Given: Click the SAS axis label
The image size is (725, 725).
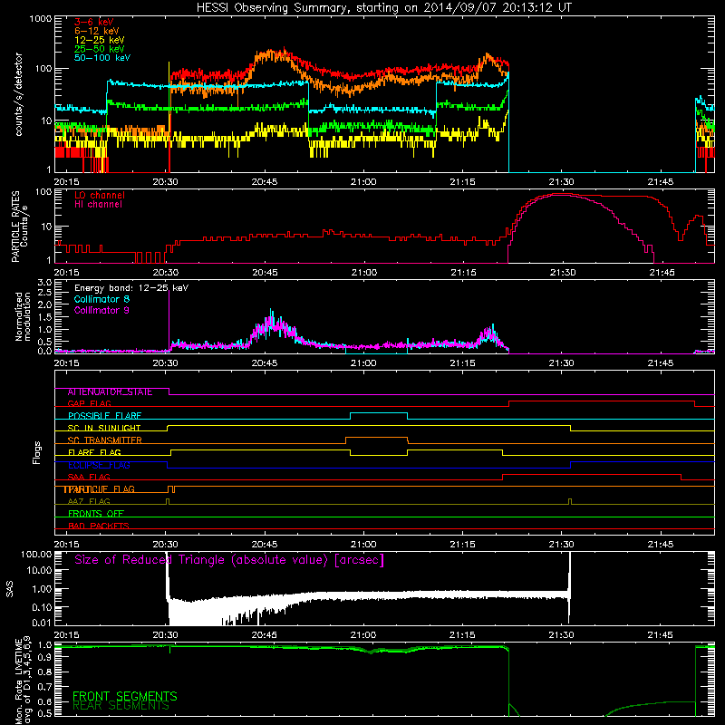Looking at the screenshot, I should point(9,589).
